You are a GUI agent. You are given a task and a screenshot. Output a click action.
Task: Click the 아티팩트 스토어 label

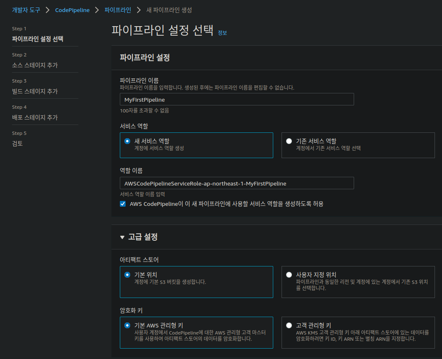tap(139, 260)
